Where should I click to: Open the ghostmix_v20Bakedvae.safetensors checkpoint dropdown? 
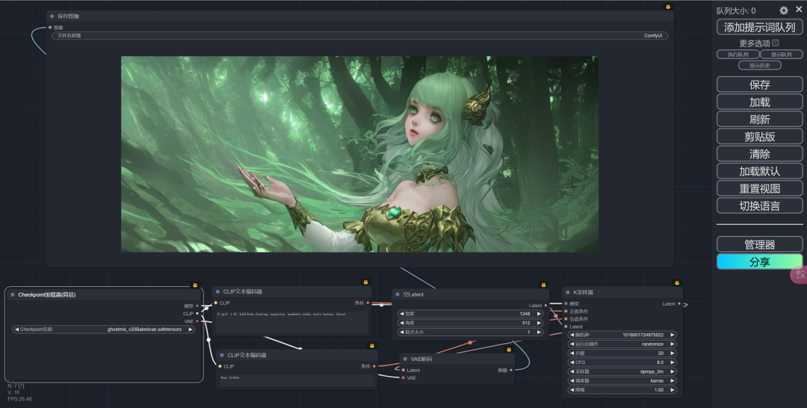point(103,330)
